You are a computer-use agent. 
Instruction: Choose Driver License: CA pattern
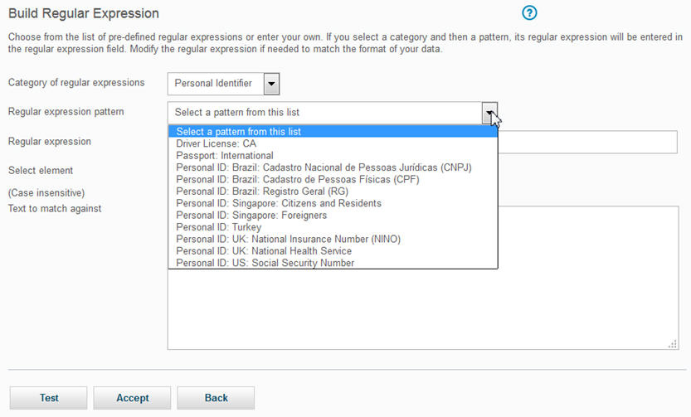point(217,143)
